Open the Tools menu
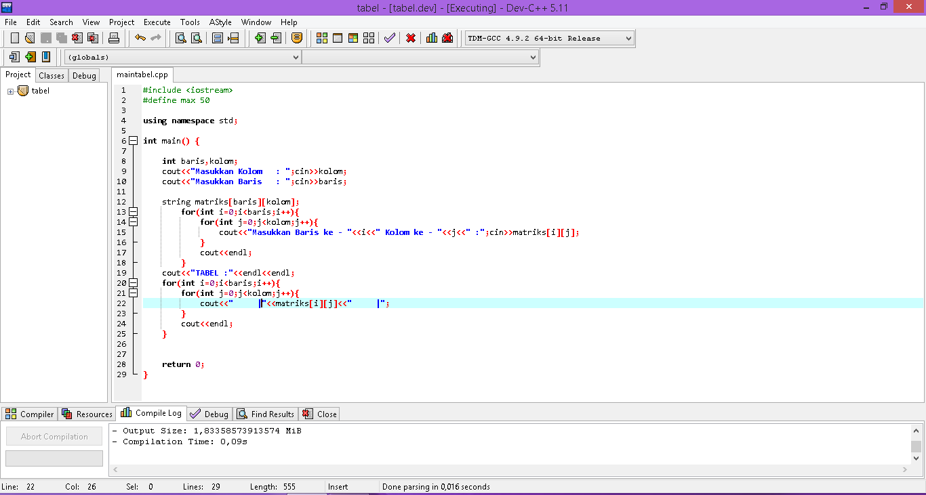The image size is (926, 495). click(190, 22)
